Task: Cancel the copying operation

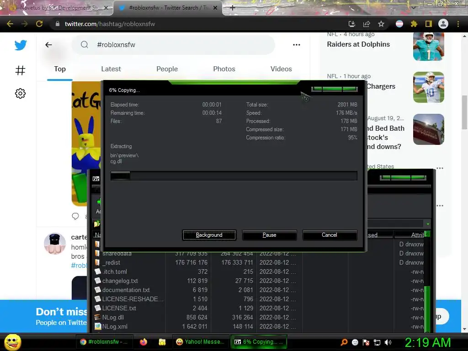Action: 330,235
